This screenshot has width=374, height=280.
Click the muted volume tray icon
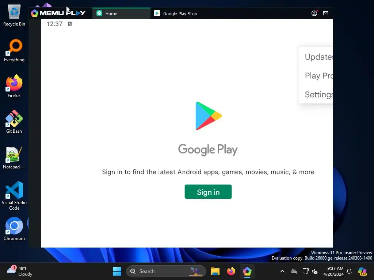(315, 271)
